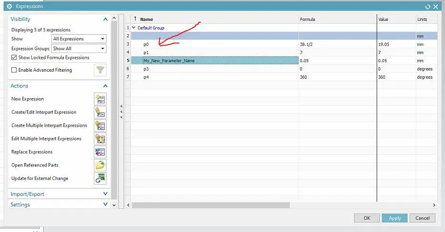Click the Units column header
Viewport: 445px width, 232px height.
pos(426,19)
